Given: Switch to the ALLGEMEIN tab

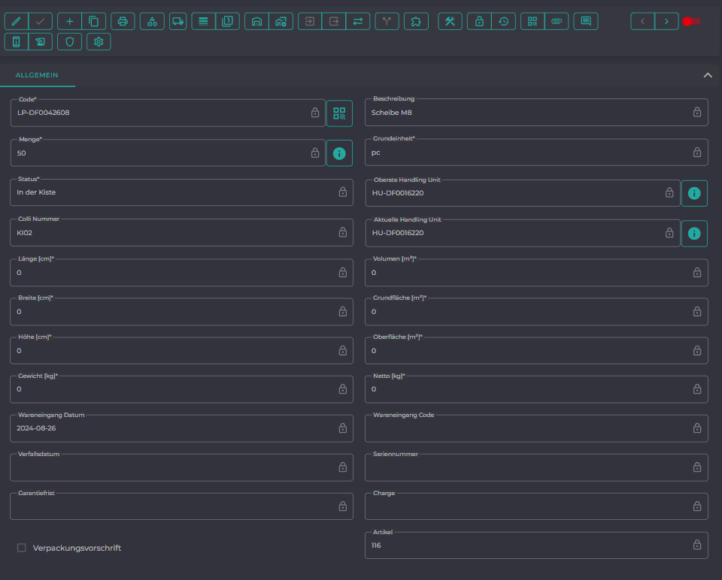Looking at the screenshot, I should click(x=37, y=75).
